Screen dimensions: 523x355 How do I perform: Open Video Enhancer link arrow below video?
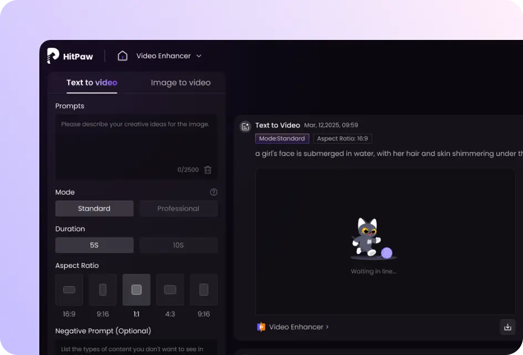[327, 327]
